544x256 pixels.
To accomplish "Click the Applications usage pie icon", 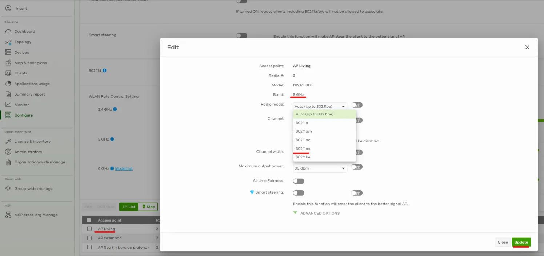I will [x=8, y=84].
